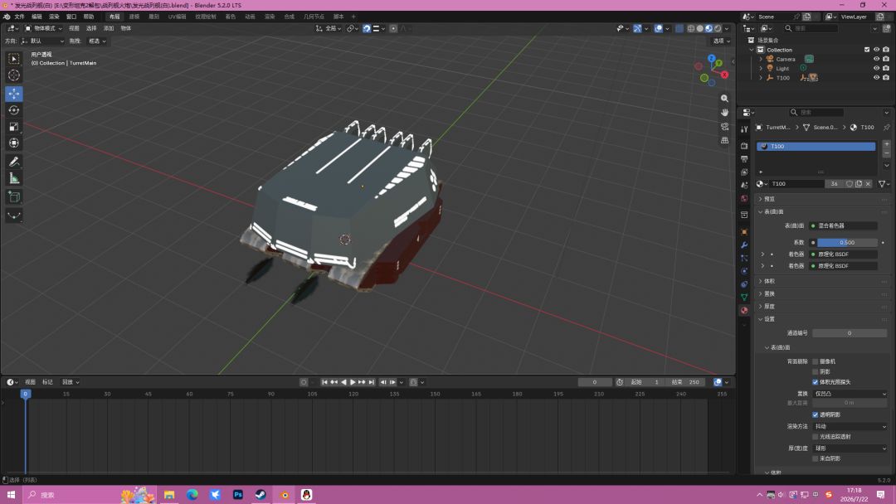
Task: Open the Tool properties tab
Action: 744,129
